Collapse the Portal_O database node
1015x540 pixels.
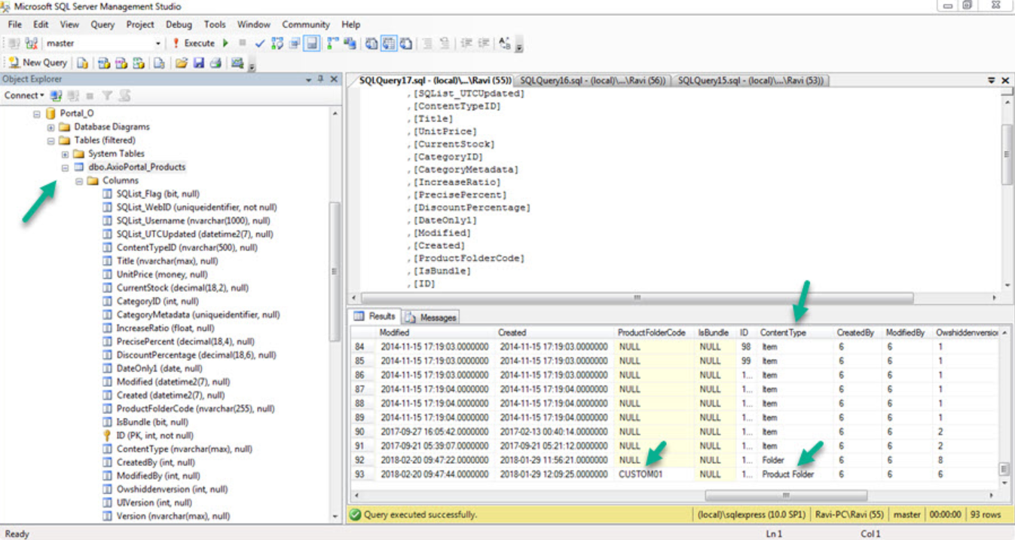click(x=36, y=114)
